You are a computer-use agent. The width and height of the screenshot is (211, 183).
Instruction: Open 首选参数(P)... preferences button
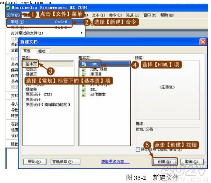pos(65,162)
